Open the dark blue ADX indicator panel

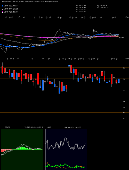66,149
